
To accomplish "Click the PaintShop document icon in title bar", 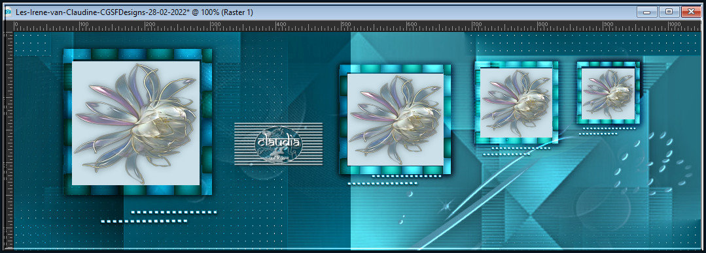I will 8,12.
